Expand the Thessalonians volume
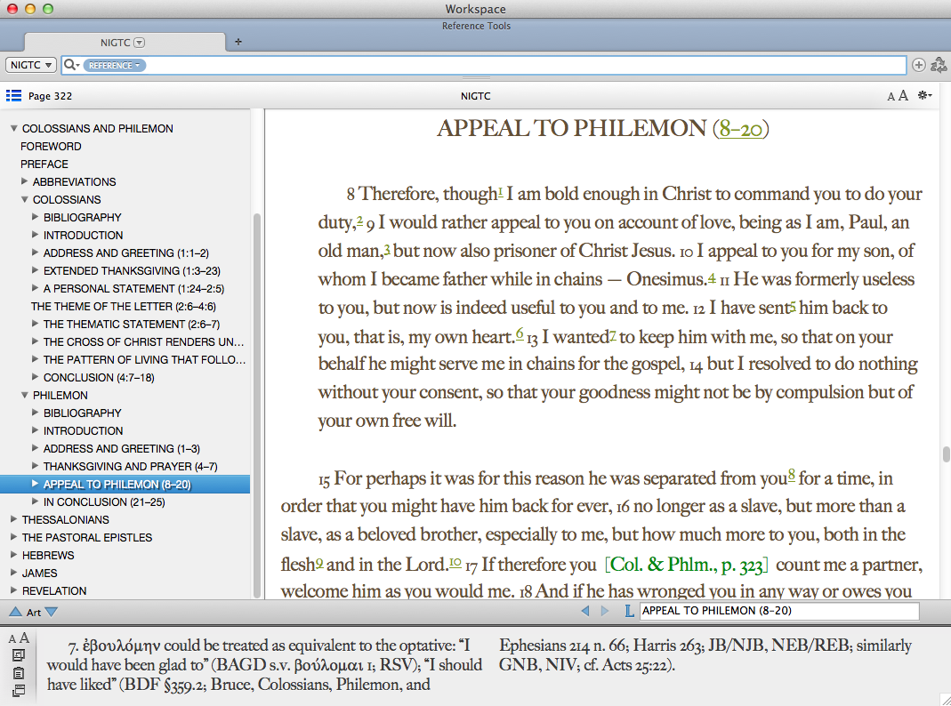This screenshot has width=951, height=706. (x=13, y=519)
